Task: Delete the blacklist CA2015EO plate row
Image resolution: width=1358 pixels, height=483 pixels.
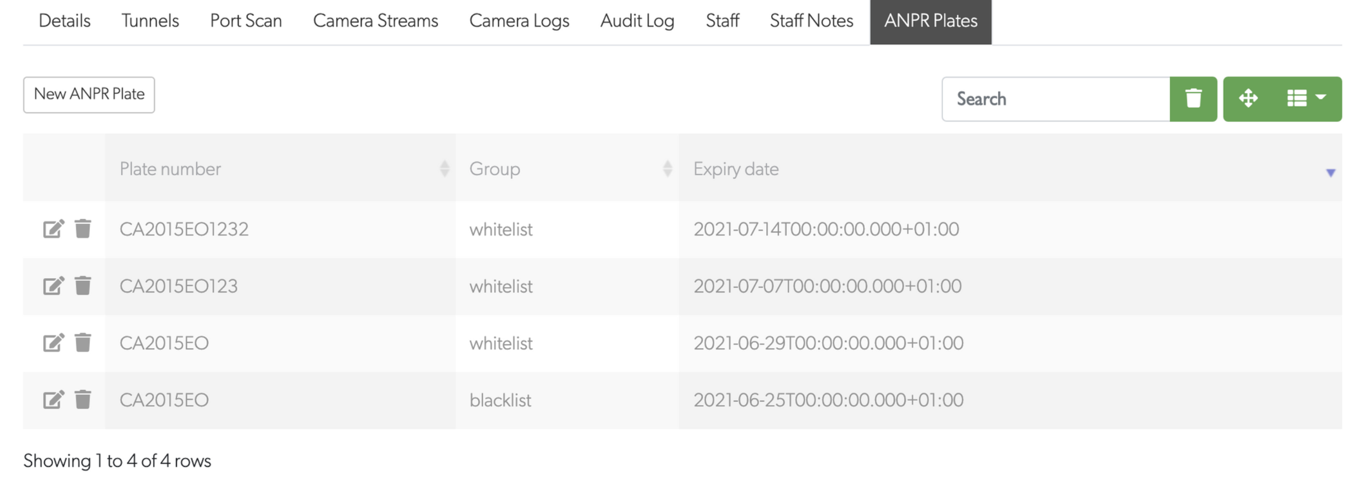Action: point(83,400)
